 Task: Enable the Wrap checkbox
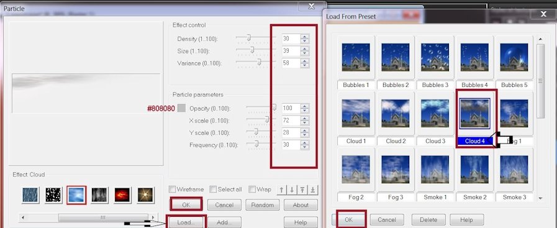click(252, 189)
